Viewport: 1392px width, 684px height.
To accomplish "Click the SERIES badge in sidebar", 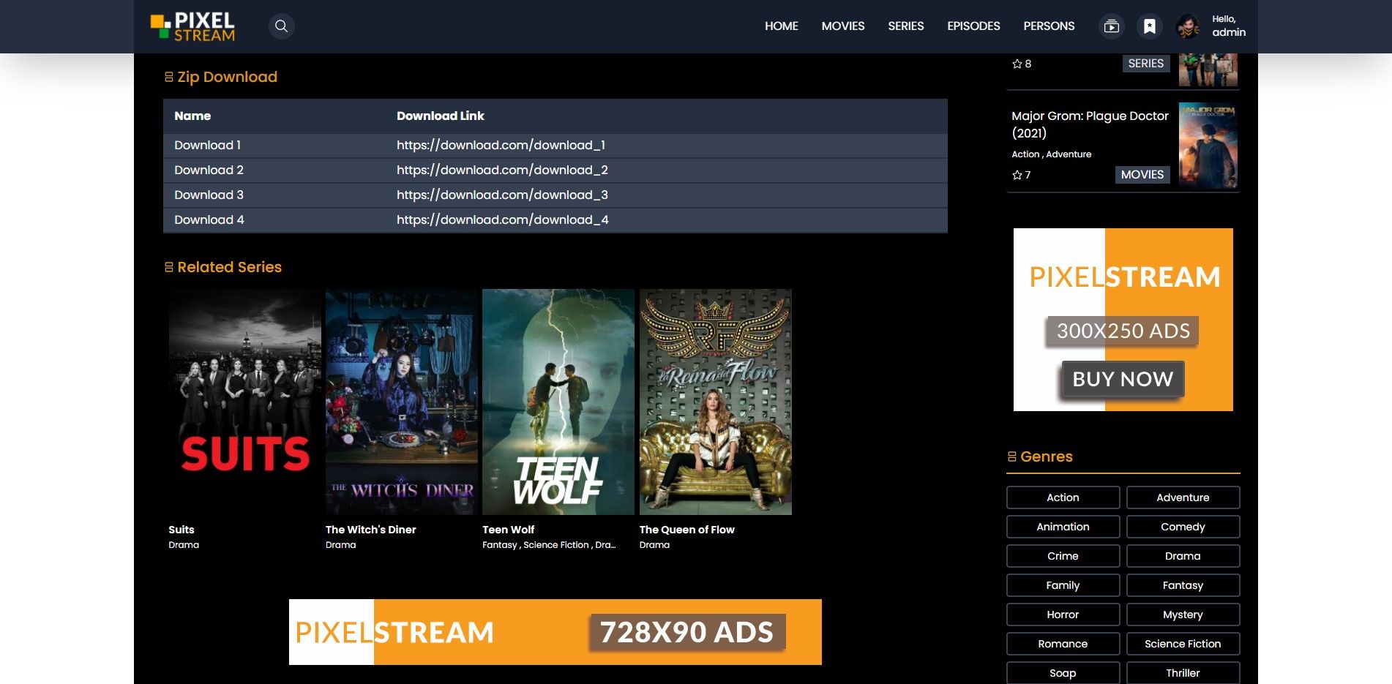I will [1145, 64].
